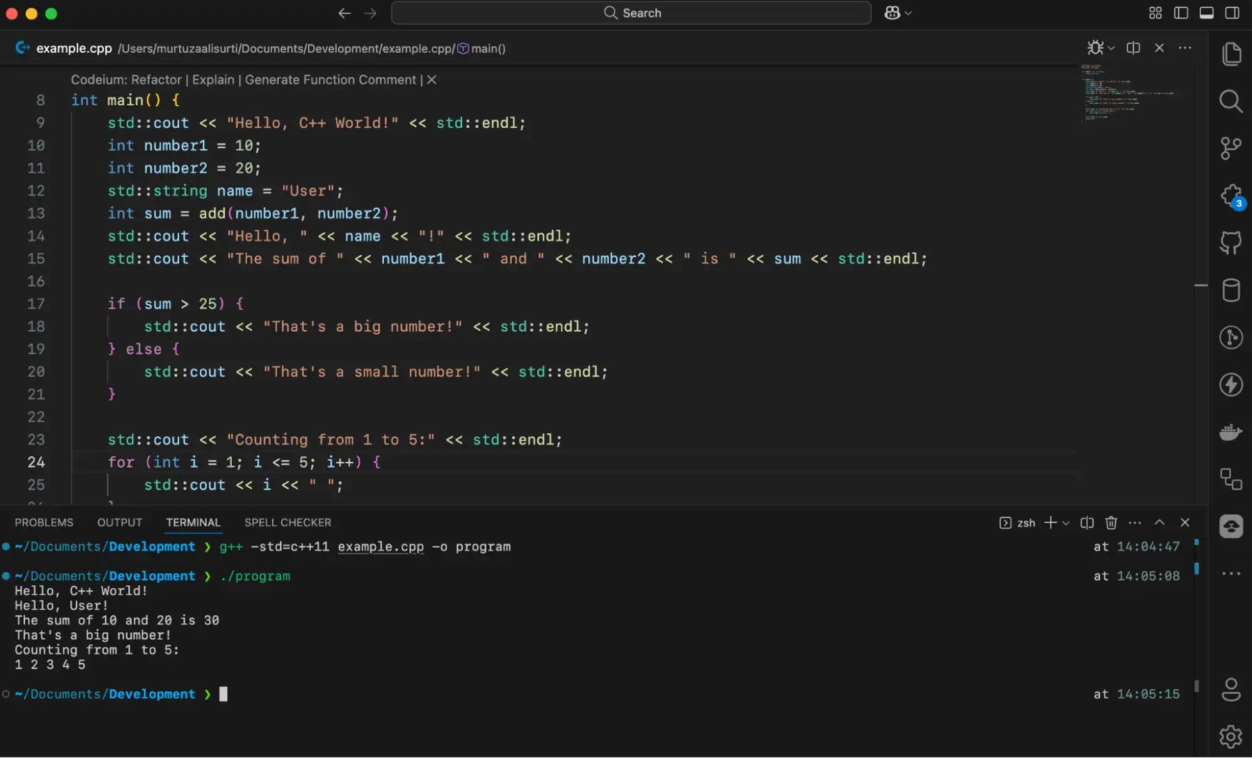Click Codeium Refactor link
Screen dimensions: 1252x758
coord(156,79)
